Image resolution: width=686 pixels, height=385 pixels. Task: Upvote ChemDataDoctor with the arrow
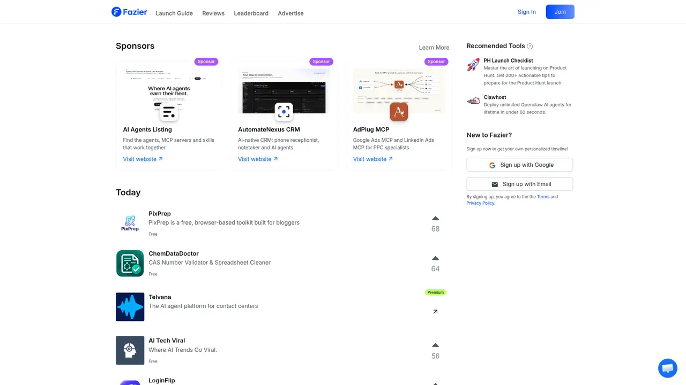point(435,258)
